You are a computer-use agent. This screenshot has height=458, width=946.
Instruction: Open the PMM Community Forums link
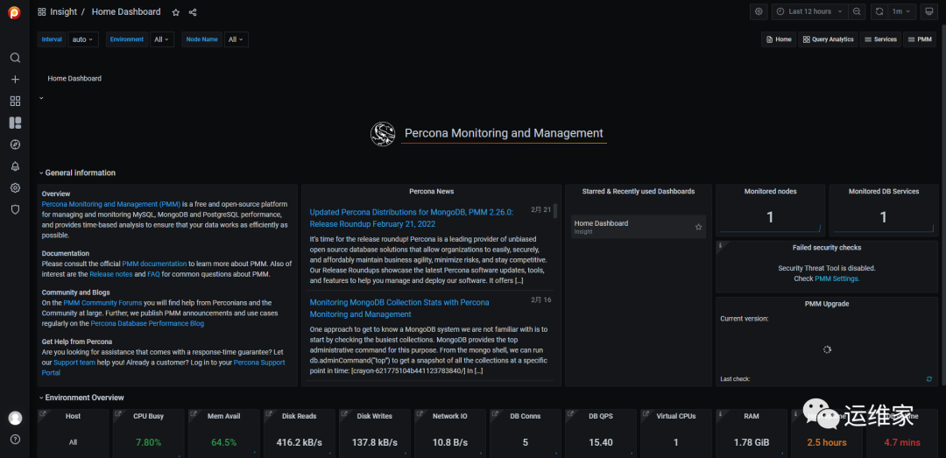coord(102,303)
